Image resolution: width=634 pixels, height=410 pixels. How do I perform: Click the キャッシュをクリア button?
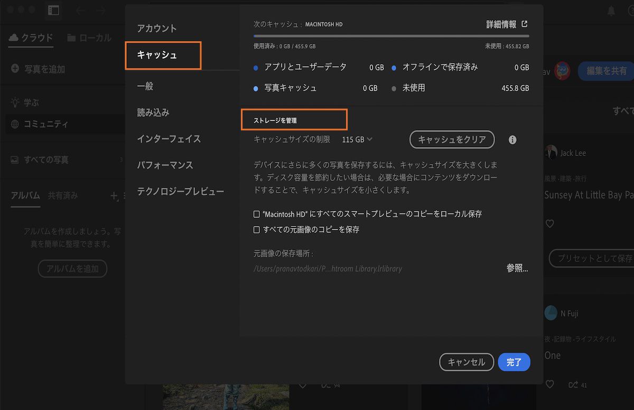click(x=452, y=140)
